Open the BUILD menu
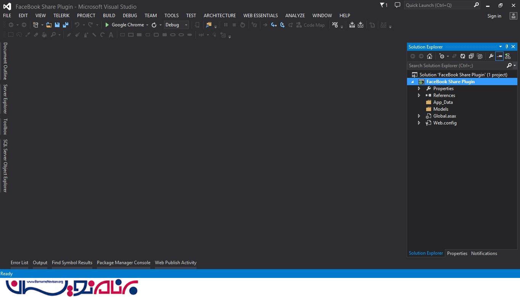520x297 pixels. [x=109, y=16]
